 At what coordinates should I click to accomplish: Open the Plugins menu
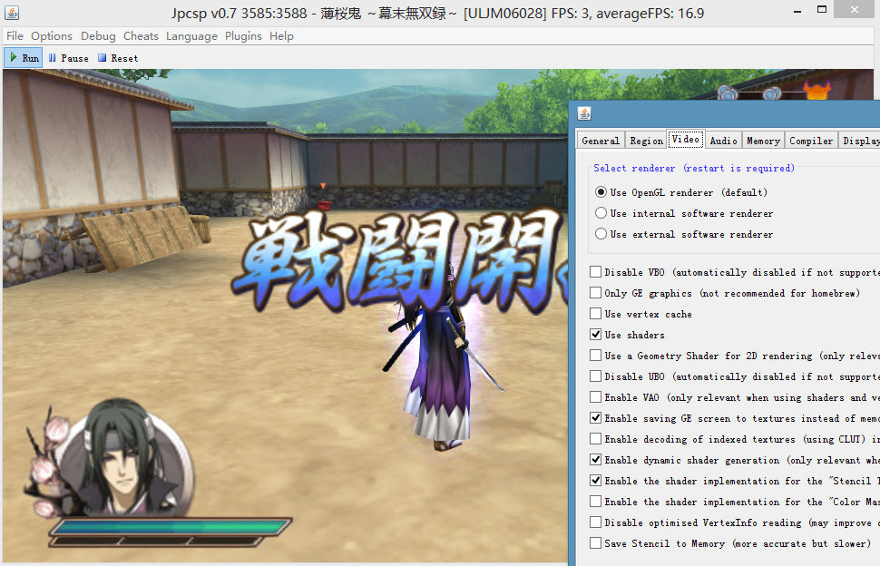click(x=243, y=36)
